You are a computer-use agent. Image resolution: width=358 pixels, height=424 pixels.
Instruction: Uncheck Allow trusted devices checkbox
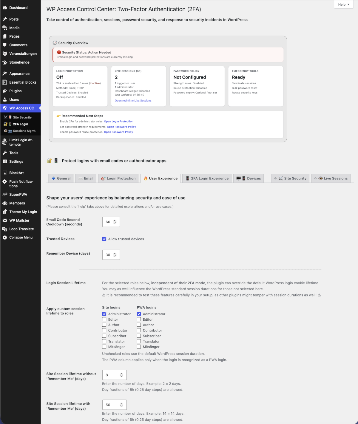pos(104,239)
